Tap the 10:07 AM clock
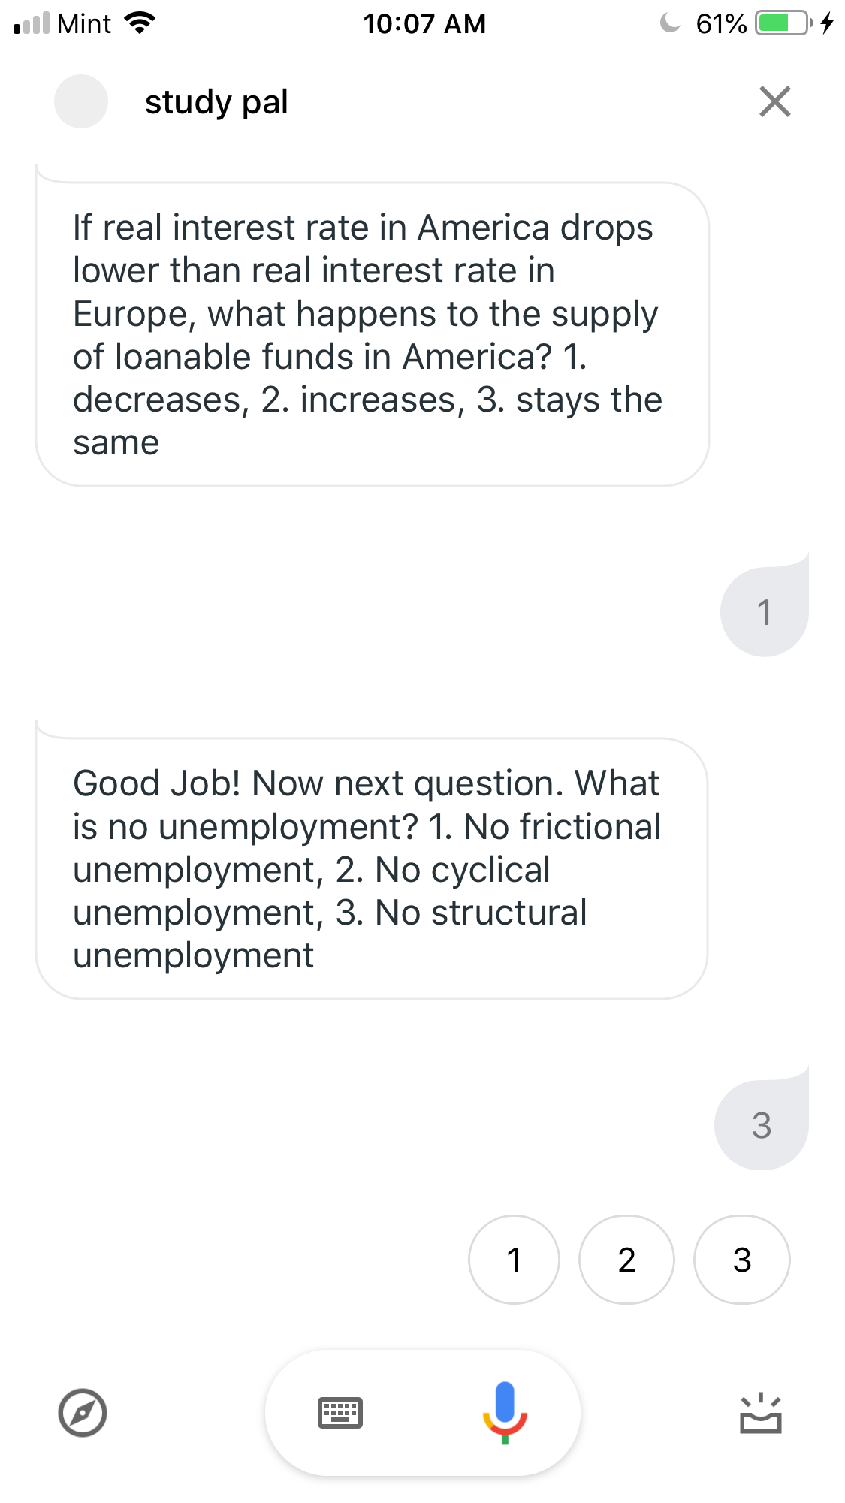The width and height of the screenshot is (845, 1503). tap(424, 24)
